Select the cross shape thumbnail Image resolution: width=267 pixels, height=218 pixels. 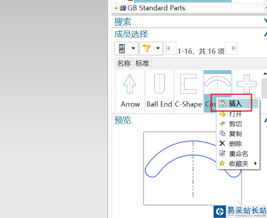point(247,84)
